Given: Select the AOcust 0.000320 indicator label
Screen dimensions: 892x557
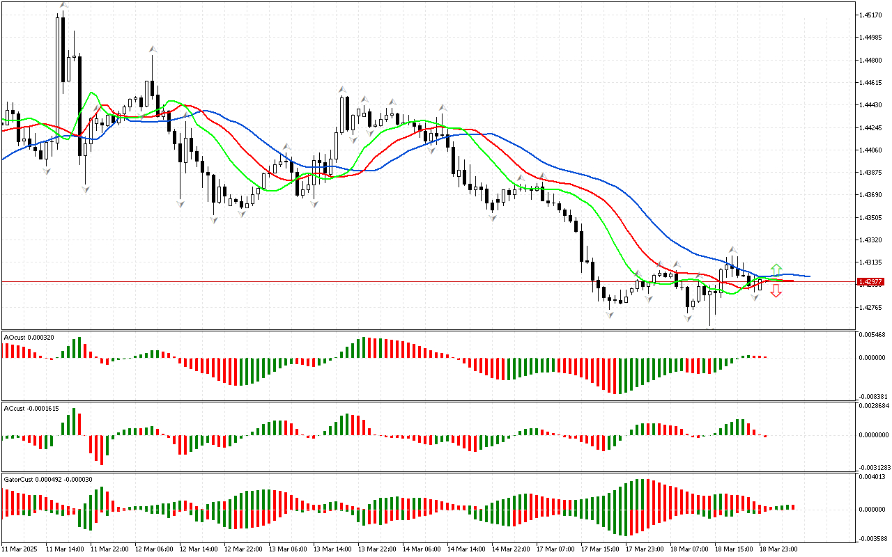Looking at the screenshot, I should [x=29, y=338].
